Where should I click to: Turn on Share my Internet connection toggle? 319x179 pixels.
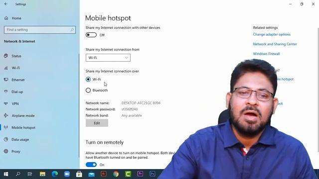[x=91, y=35]
